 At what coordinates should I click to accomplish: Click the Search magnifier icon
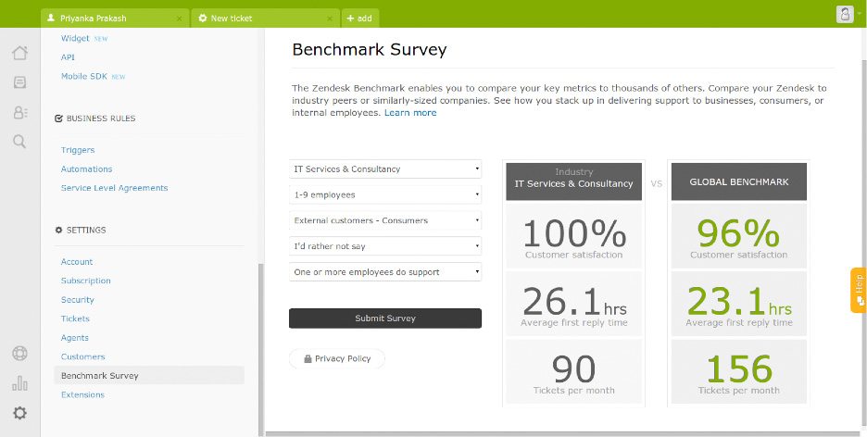pyautogui.click(x=19, y=142)
